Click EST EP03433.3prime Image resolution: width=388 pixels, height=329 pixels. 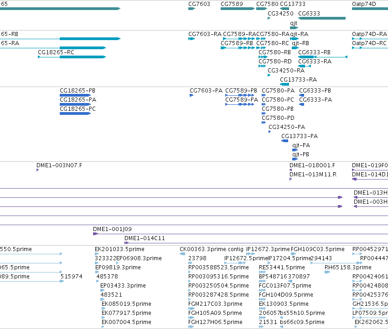click(x=123, y=286)
